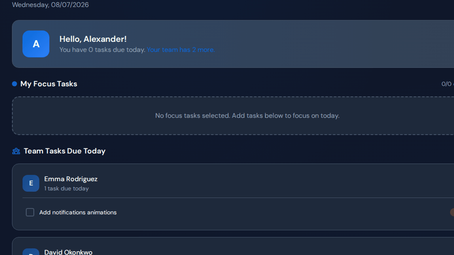Click the brown badge at the task row's right edge
Screen dimensions: 454x255
click(x=452, y=212)
